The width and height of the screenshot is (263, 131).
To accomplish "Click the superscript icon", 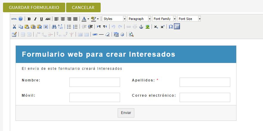I will [162, 27].
